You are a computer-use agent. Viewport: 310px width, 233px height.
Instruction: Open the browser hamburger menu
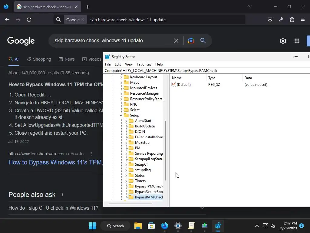tap(303, 19)
